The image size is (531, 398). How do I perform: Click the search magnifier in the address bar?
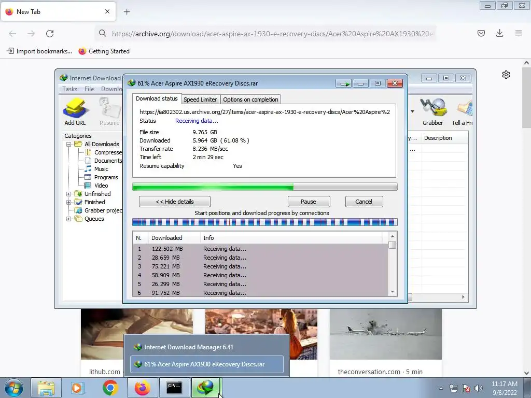102,33
